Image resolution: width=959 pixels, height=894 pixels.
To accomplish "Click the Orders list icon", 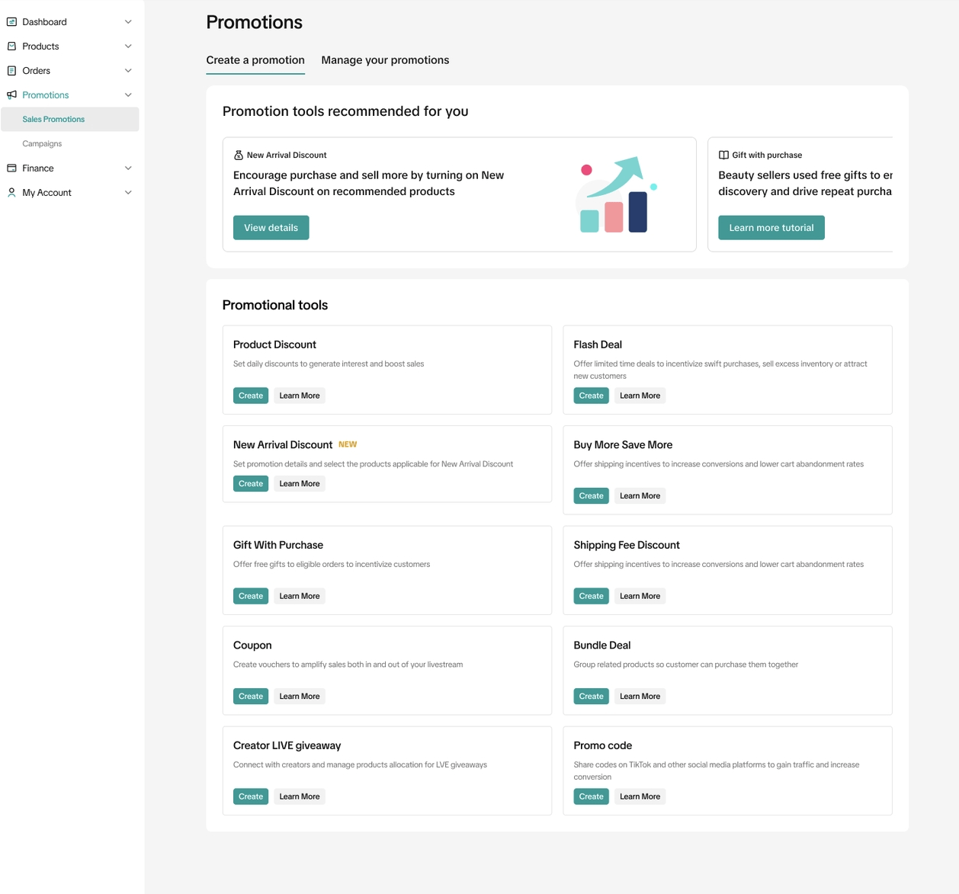I will (x=11, y=71).
